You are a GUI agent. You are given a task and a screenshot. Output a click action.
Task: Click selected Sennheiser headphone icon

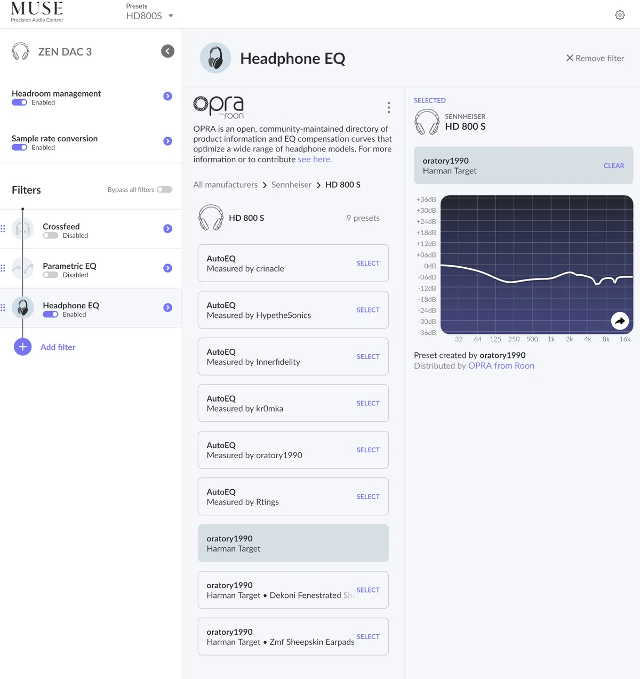coord(427,122)
